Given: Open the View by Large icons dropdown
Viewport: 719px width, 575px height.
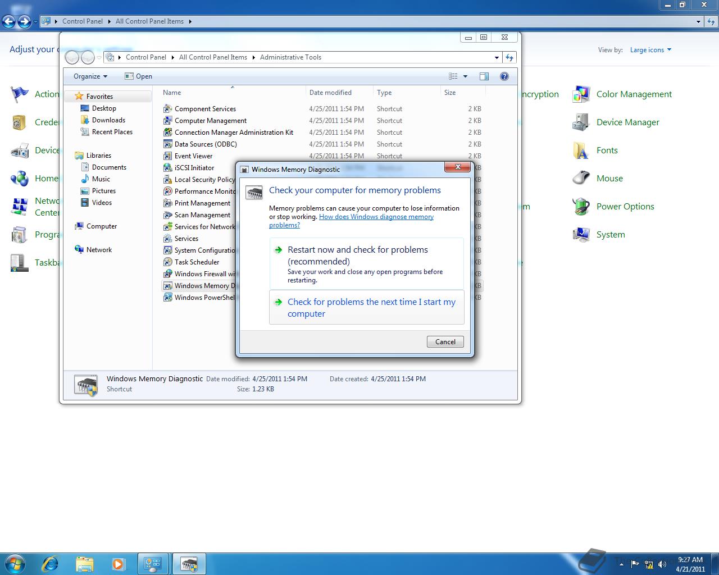Looking at the screenshot, I should click(x=650, y=50).
